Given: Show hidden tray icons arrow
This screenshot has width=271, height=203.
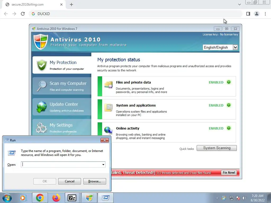Looking at the screenshot, I should (x=217, y=198).
